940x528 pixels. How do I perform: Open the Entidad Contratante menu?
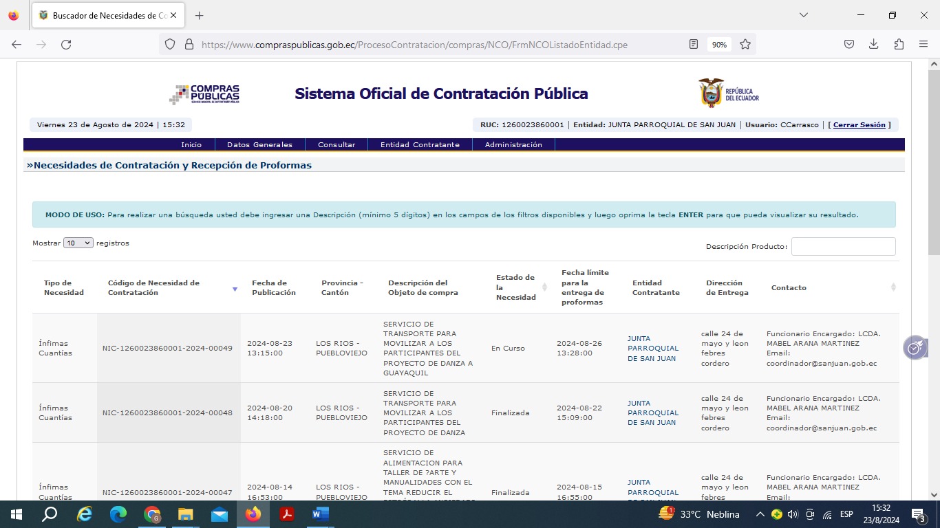coord(420,145)
